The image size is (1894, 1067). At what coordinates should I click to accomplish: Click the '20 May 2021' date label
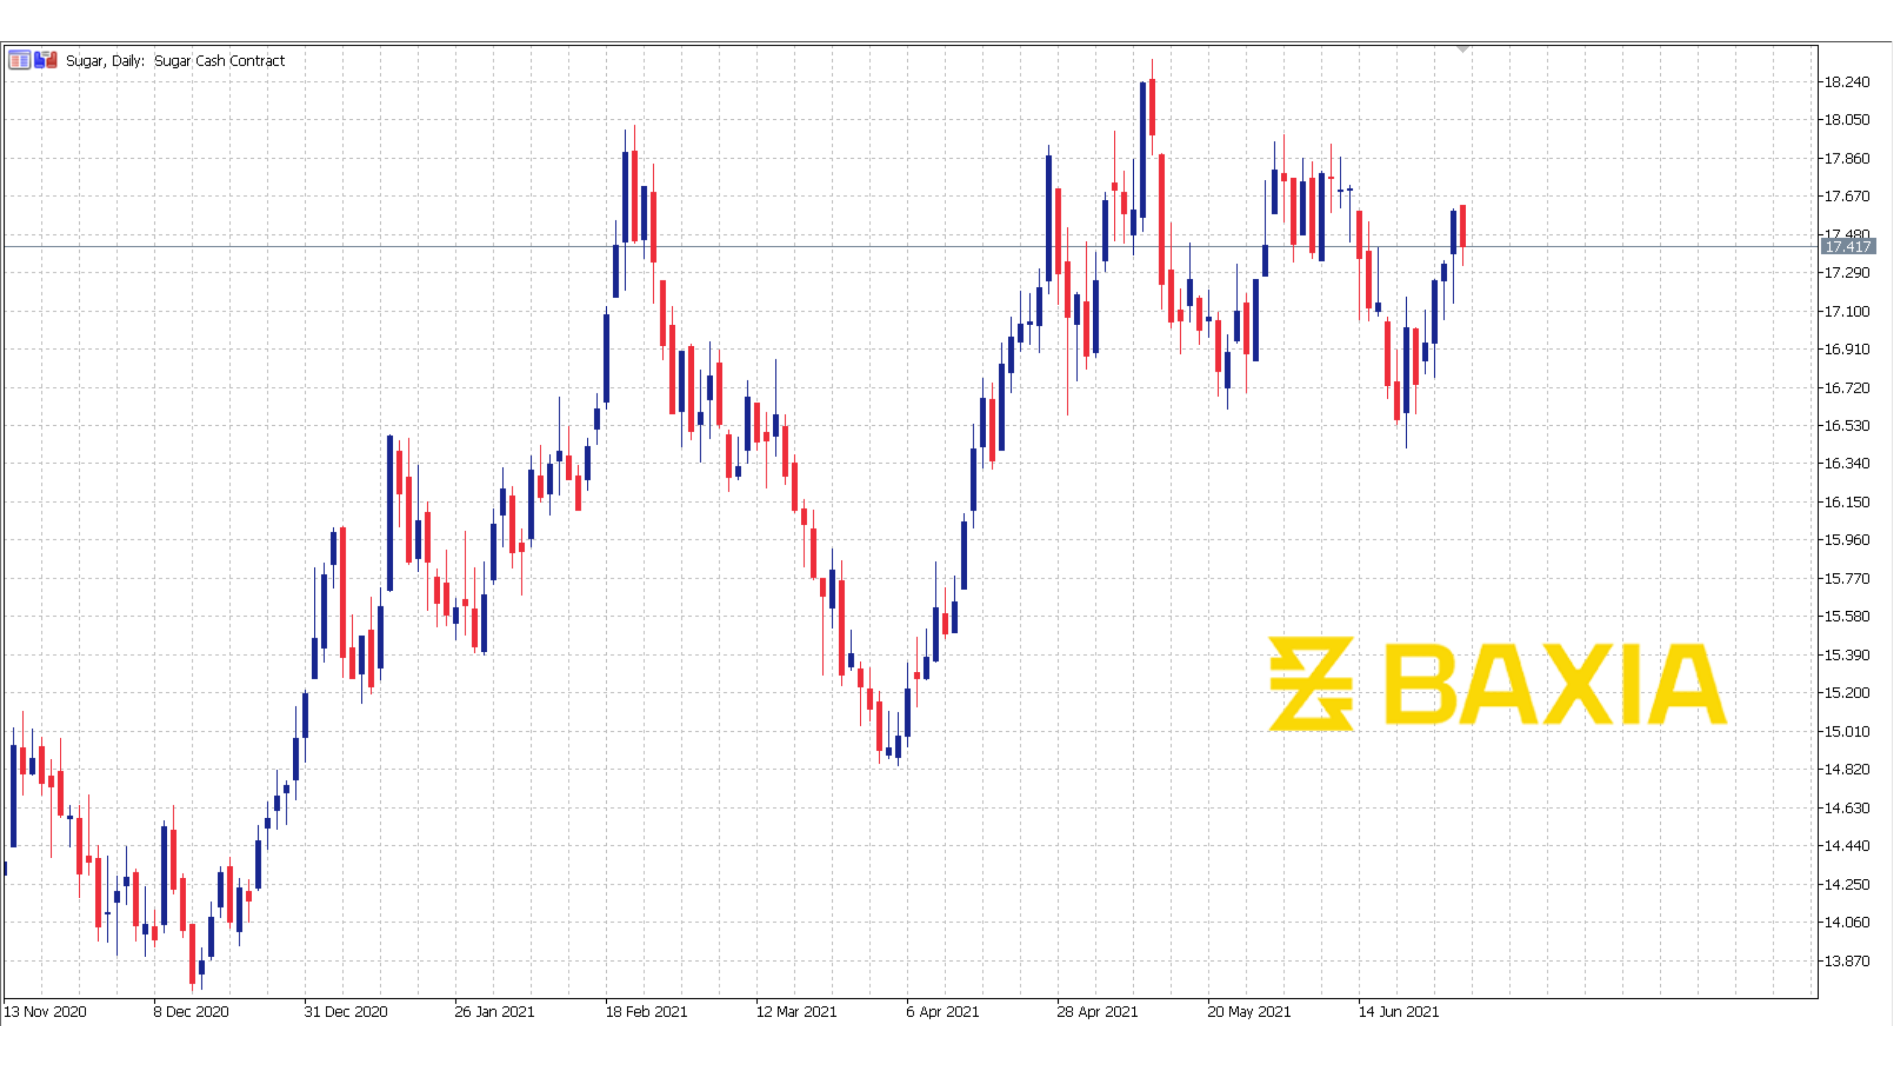[1249, 1012]
